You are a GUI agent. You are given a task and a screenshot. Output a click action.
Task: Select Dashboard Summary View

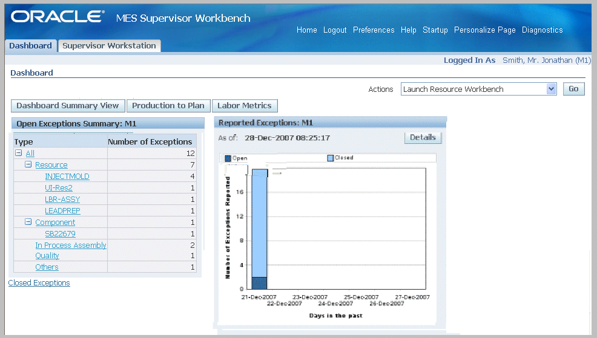pos(68,106)
